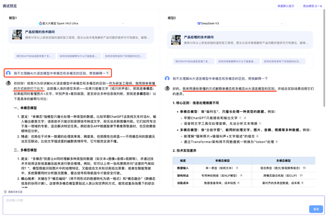Click the citation in 数据准备简单，成本较低 cell
The image size is (326, 217).
tap(238, 183)
